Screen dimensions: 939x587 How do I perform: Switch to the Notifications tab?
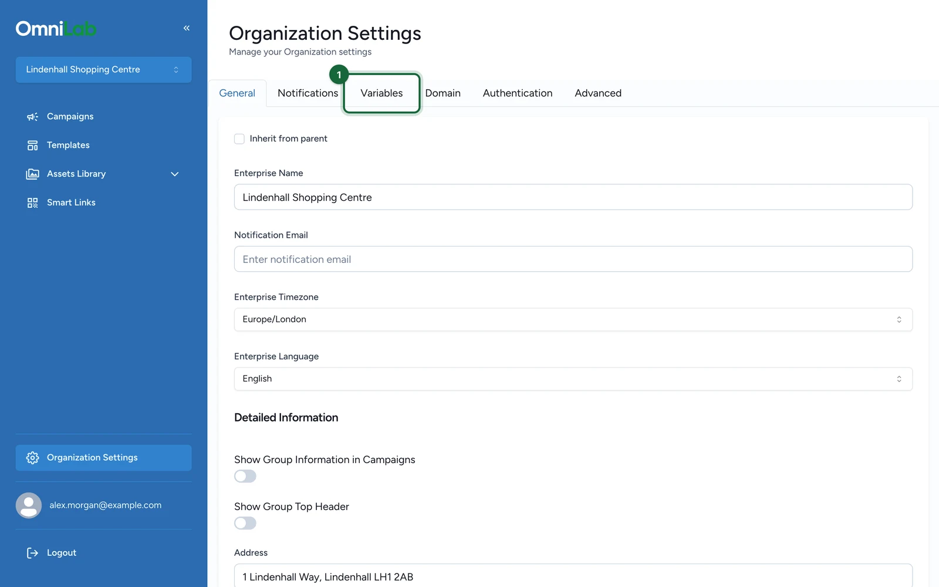click(x=308, y=93)
